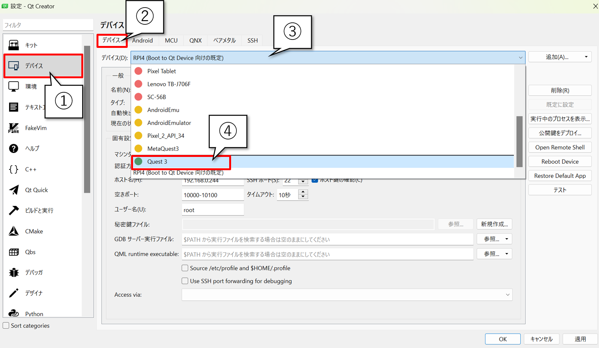Open the Add (追加) button dropdown arrow
Viewport: 599px width, 348px height.
tap(586, 57)
